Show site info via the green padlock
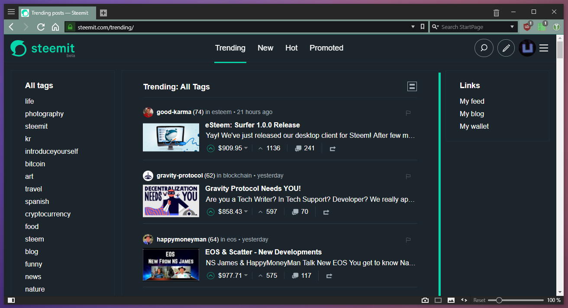Screen dimensions: 568x308 pyautogui.click(x=71, y=27)
